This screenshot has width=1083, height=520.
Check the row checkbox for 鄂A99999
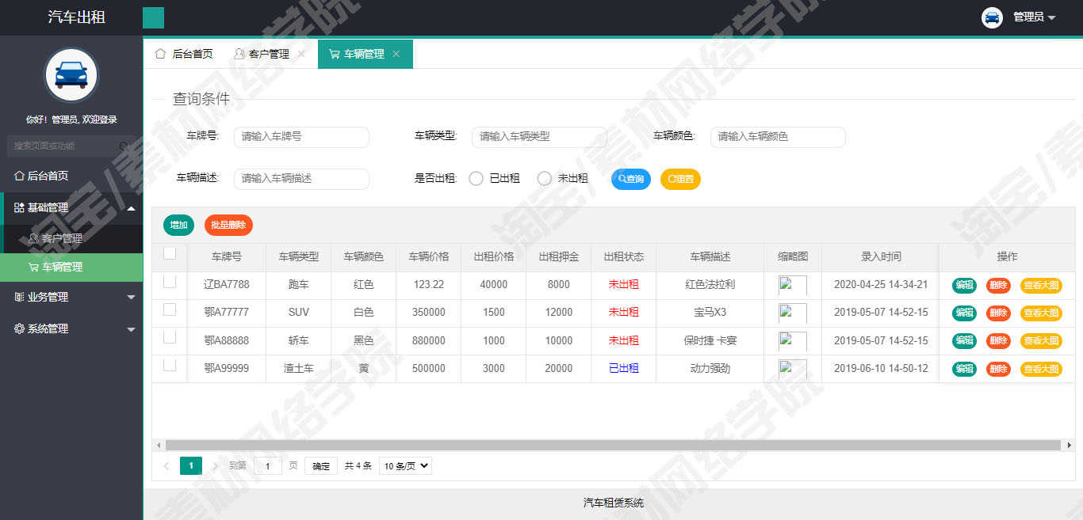(170, 365)
